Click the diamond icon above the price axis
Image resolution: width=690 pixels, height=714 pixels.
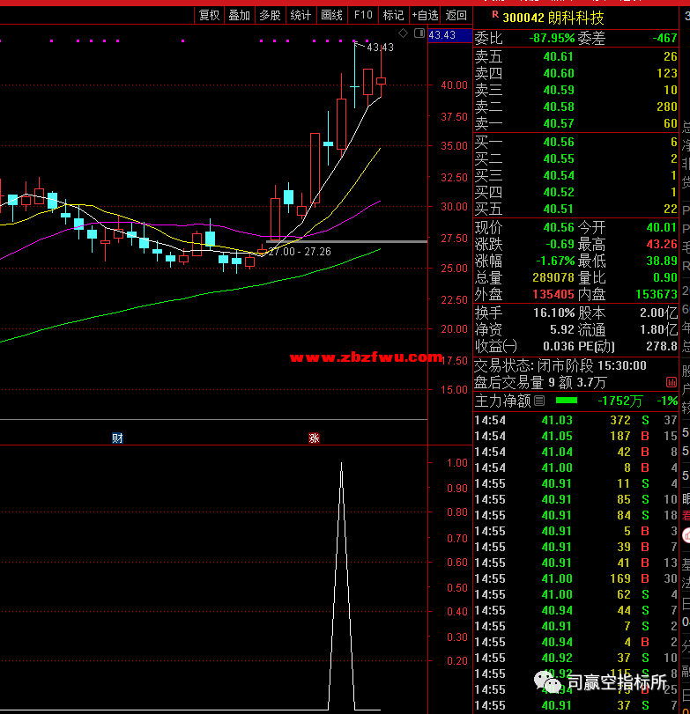[x=403, y=33]
